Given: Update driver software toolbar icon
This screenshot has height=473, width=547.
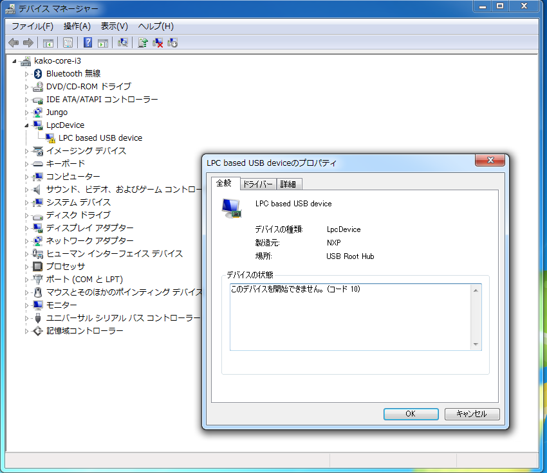Looking at the screenshot, I should tap(142, 43).
